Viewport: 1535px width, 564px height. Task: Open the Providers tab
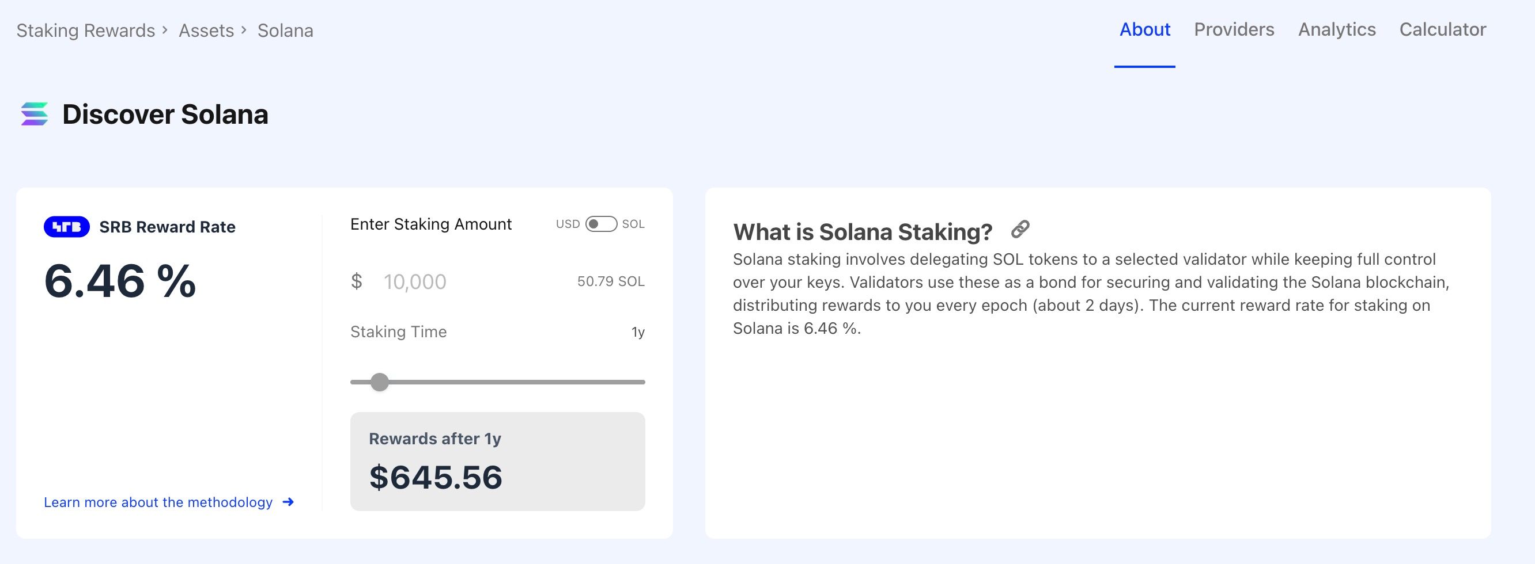point(1234,30)
